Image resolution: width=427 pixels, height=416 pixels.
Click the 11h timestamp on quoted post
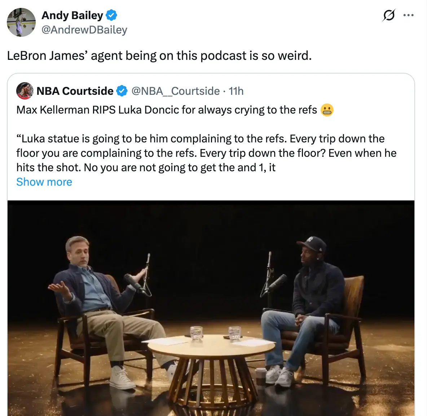point(236,91)
